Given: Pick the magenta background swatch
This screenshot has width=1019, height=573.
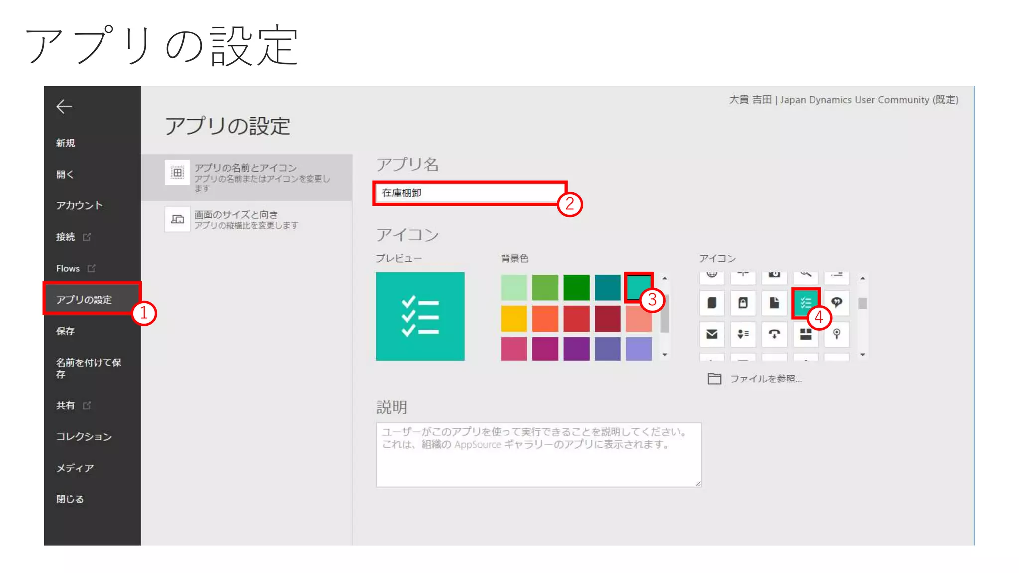Looking at the screenshot, I should coord(545,349).
